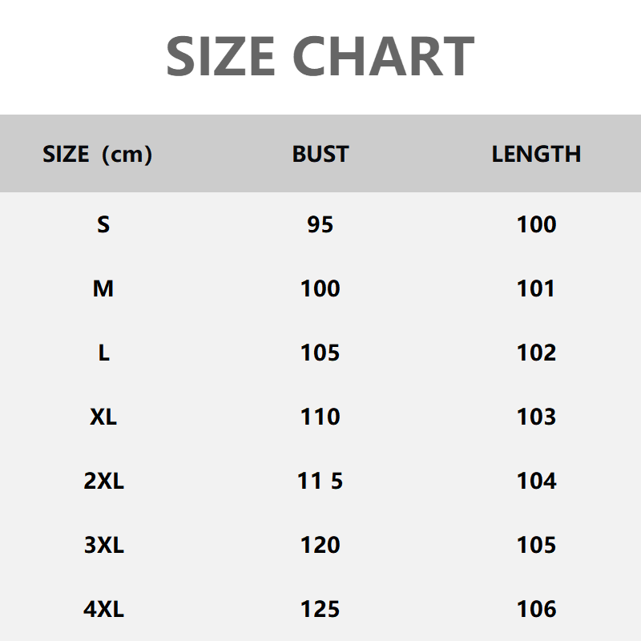Click the S size row label
Screen dimensions: 641x641
click(x=103, y=224)
